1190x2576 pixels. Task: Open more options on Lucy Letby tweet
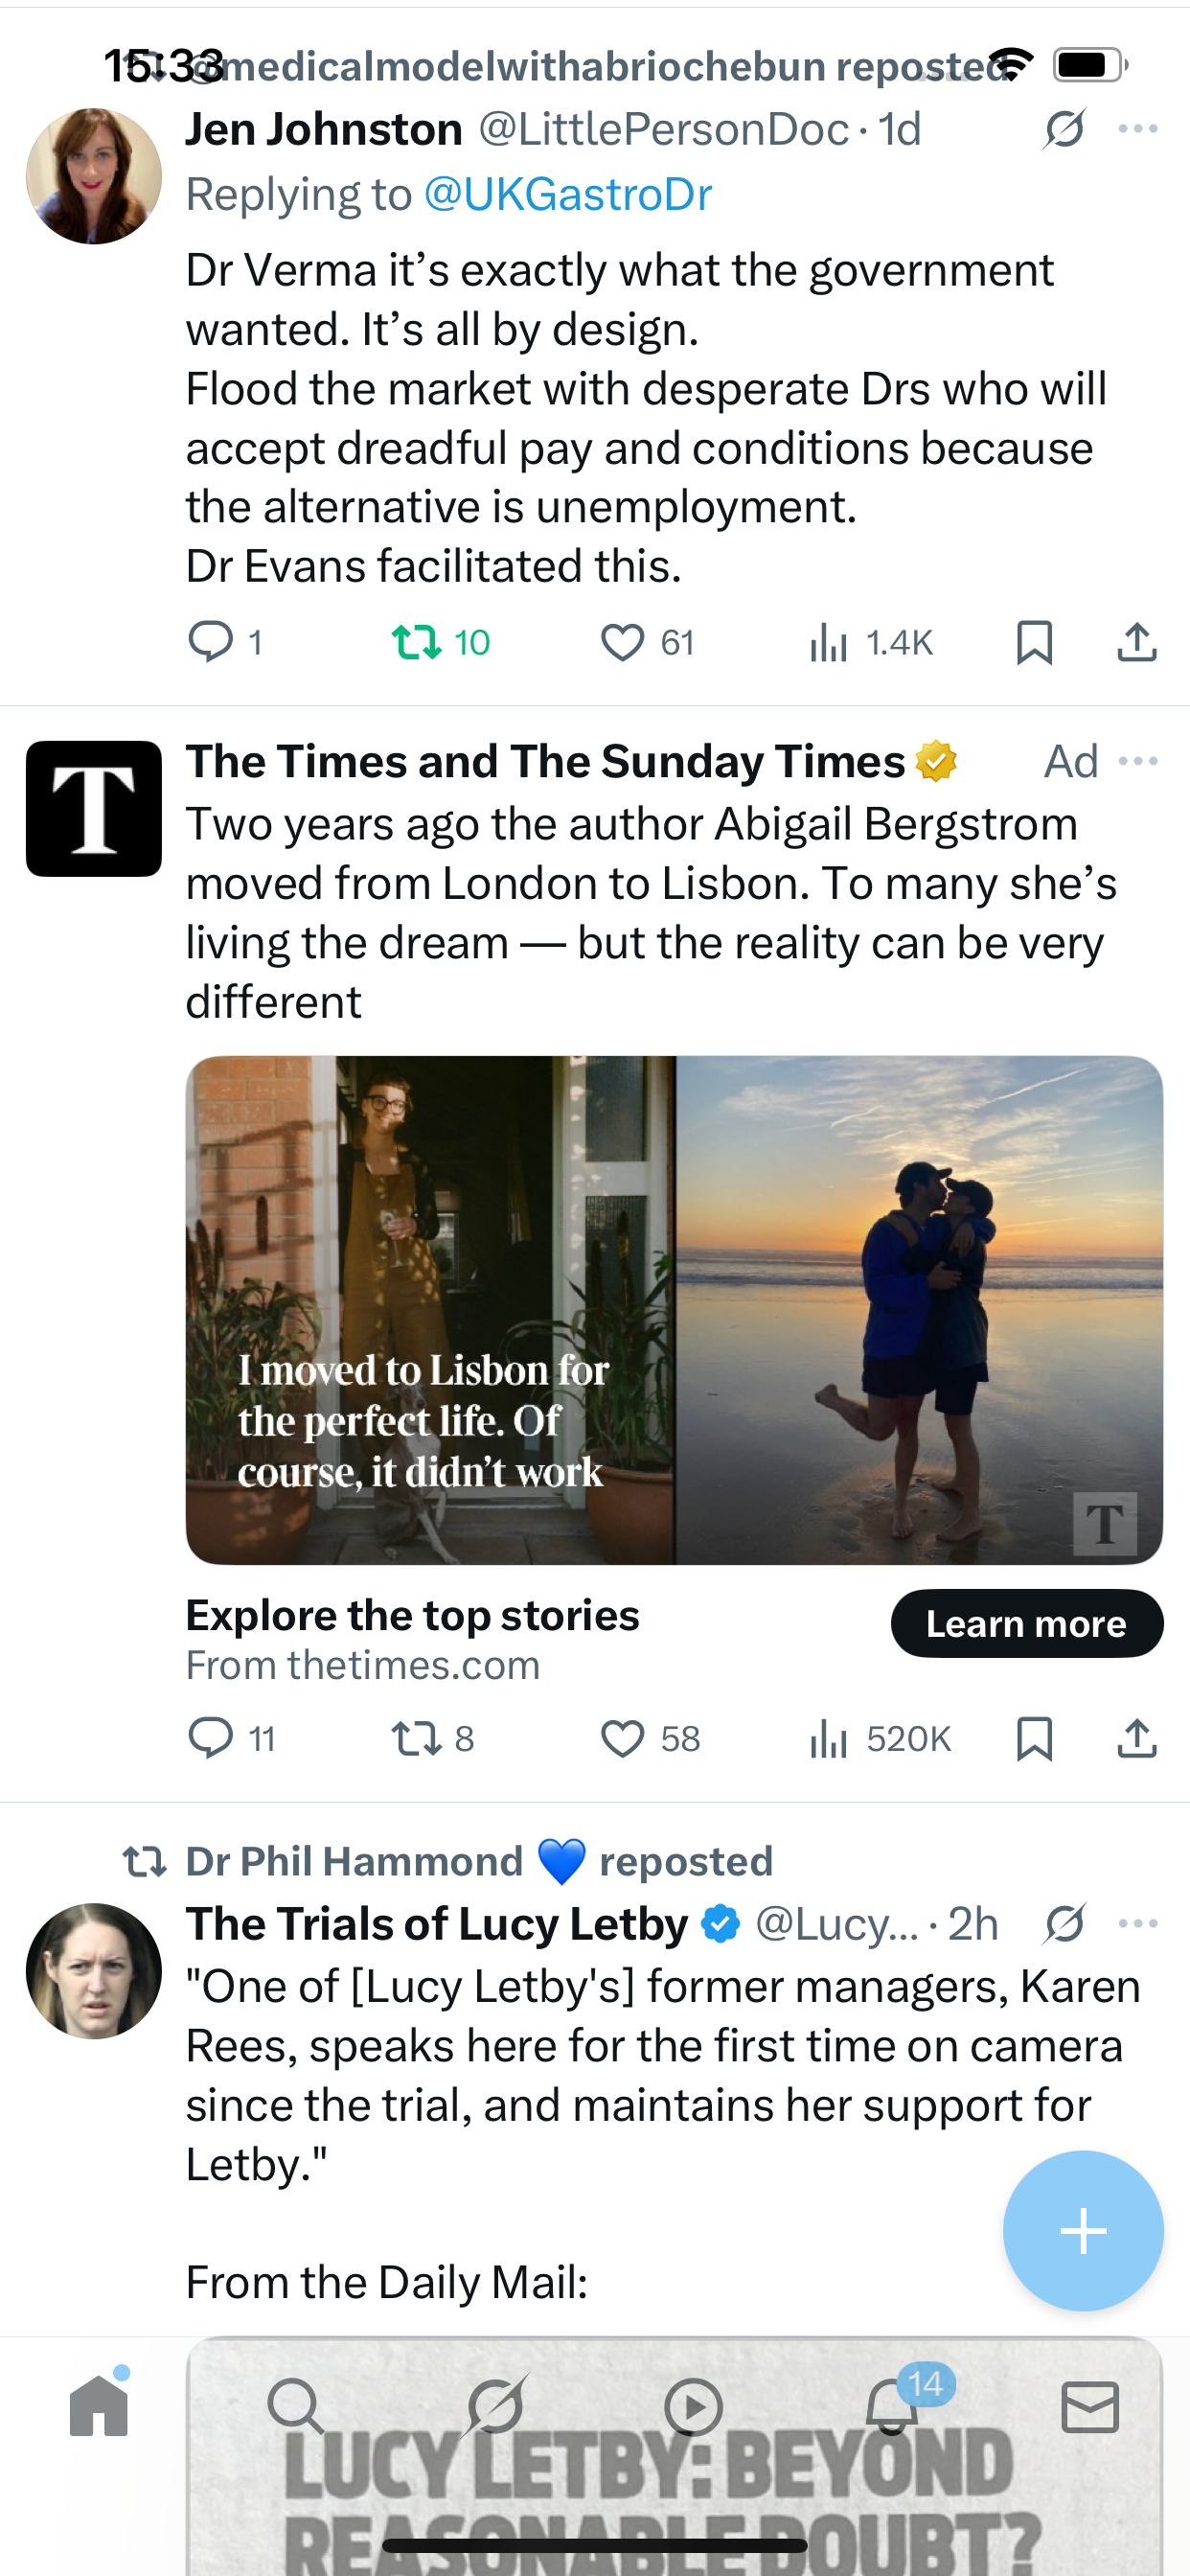(x=1138, y=1923)
